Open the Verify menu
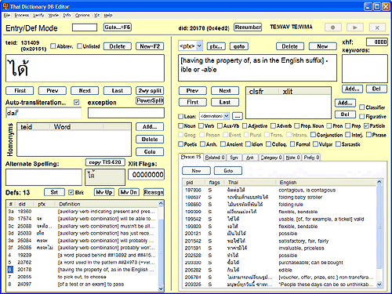The image size is (392, 294). pos(38,15)
